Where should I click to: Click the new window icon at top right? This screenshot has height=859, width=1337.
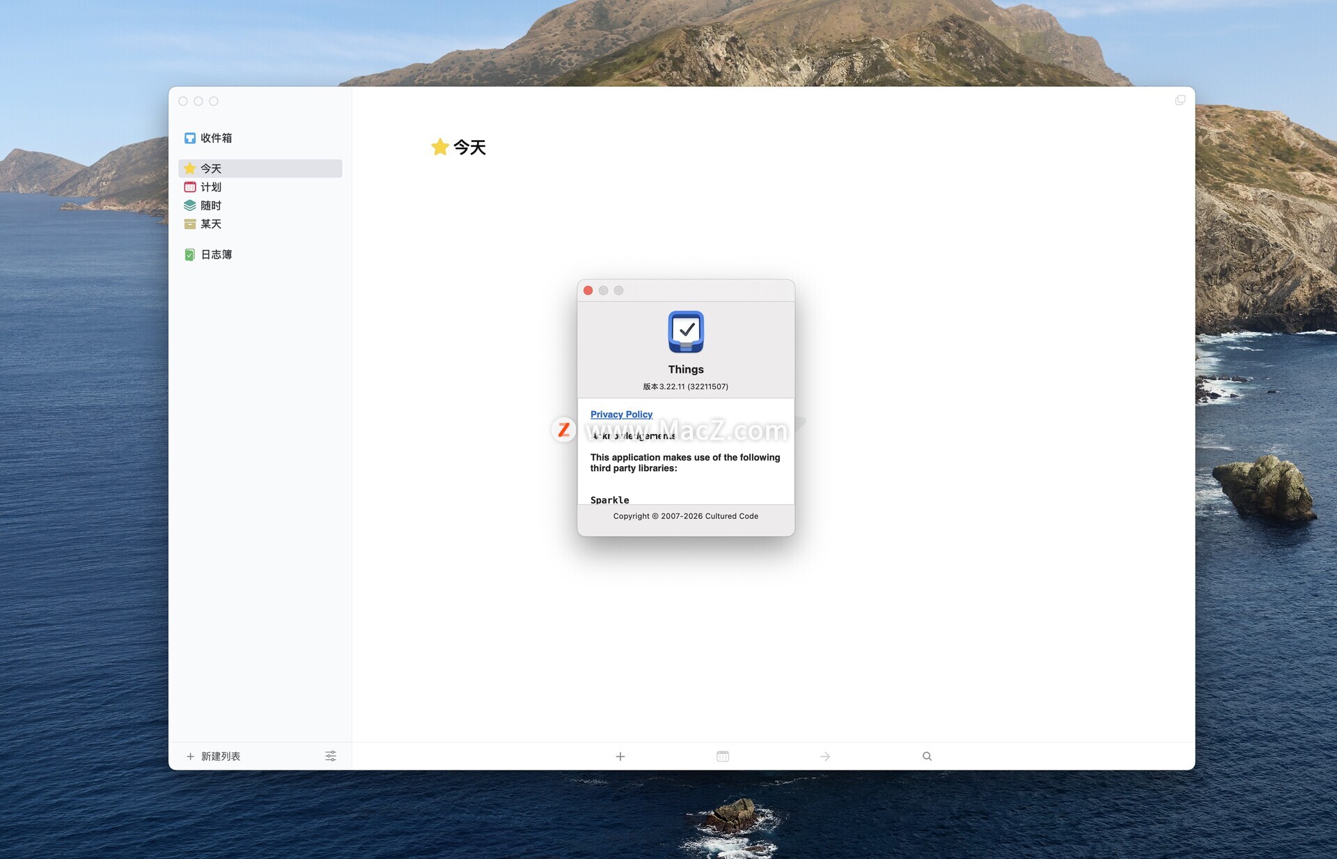pyautogui.click(x=1180, y=100)
